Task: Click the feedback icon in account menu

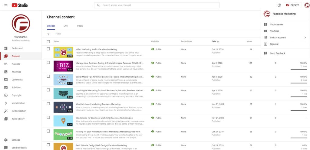Action: pos(265,53)
